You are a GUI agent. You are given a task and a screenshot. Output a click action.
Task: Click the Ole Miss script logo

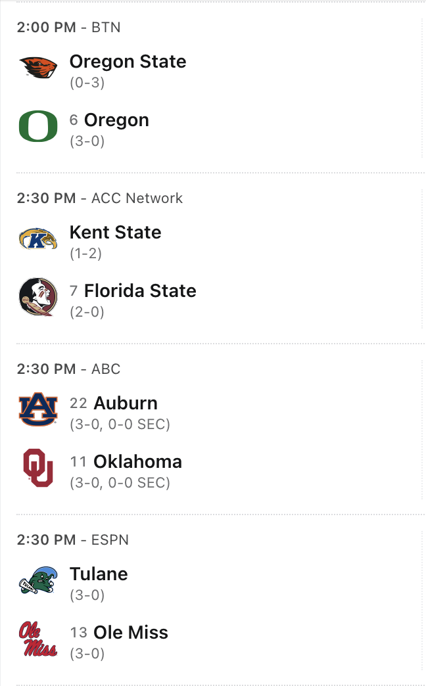[38, 639]
